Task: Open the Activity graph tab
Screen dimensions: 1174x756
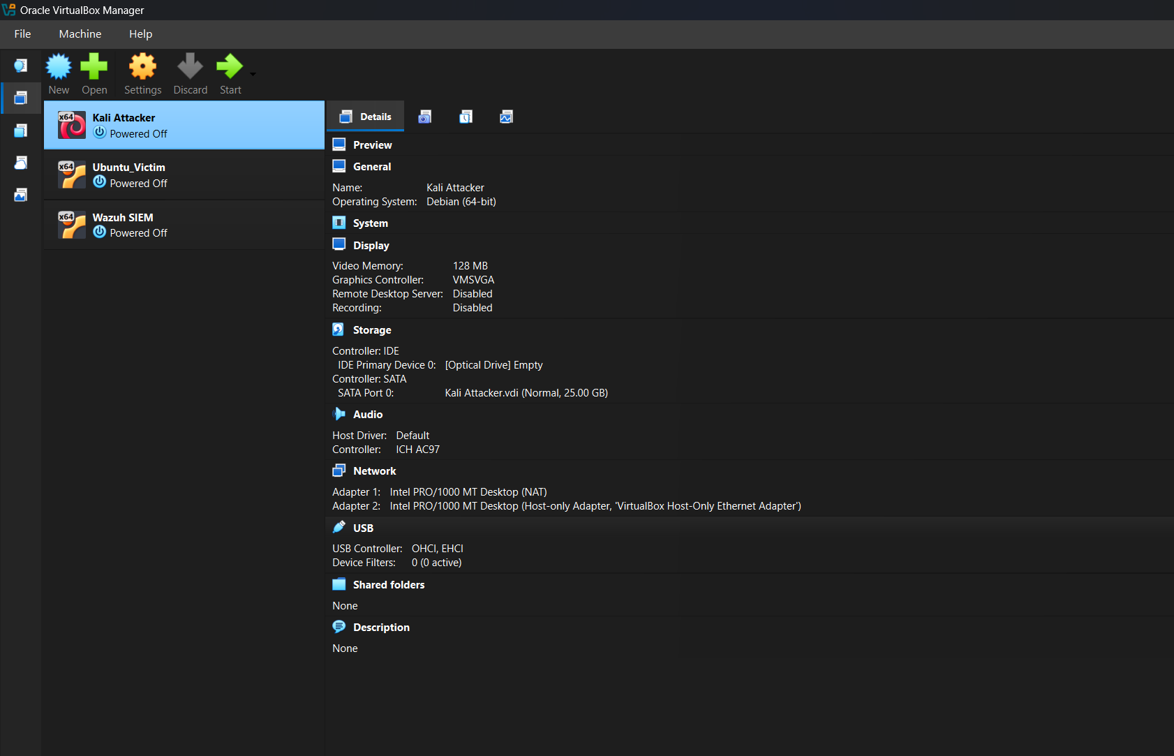Action: (507, 117)
